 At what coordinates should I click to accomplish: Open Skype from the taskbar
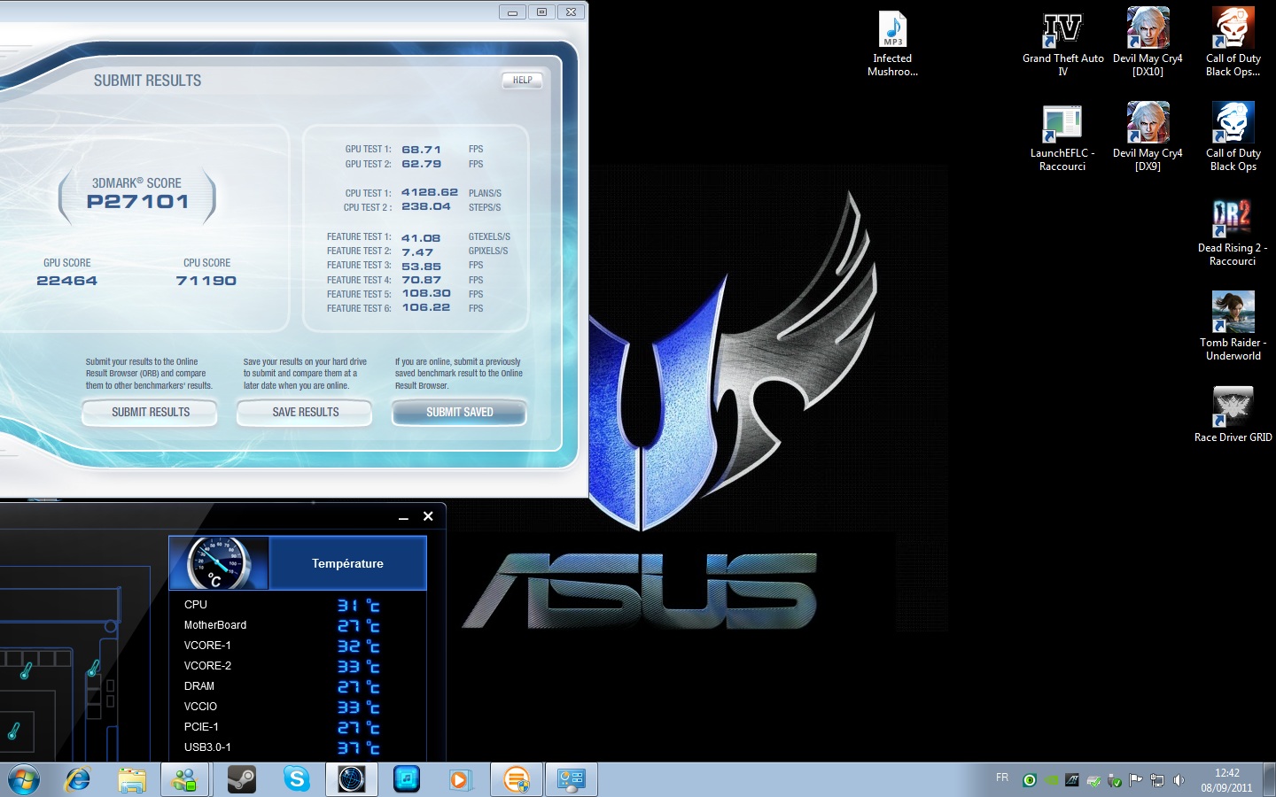pyautogui.click(x=296, y=779)
